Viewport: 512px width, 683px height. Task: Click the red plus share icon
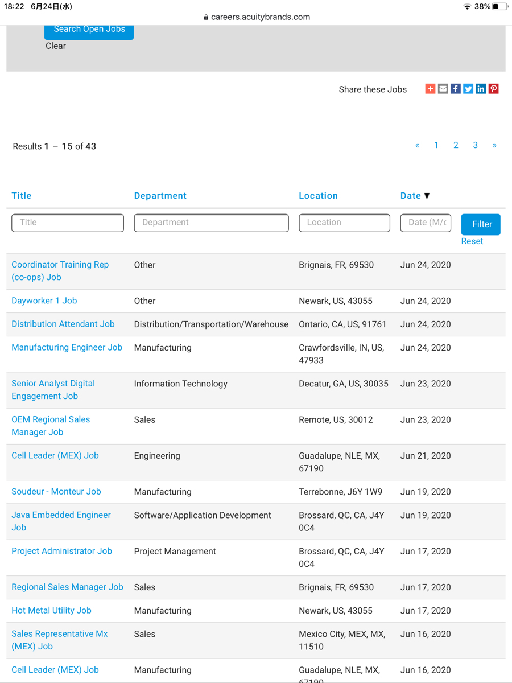point(430,89)
